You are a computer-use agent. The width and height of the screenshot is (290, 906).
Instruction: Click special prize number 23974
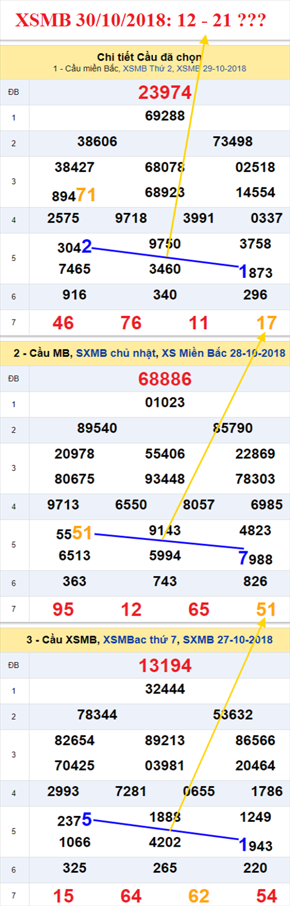[165, 93]
